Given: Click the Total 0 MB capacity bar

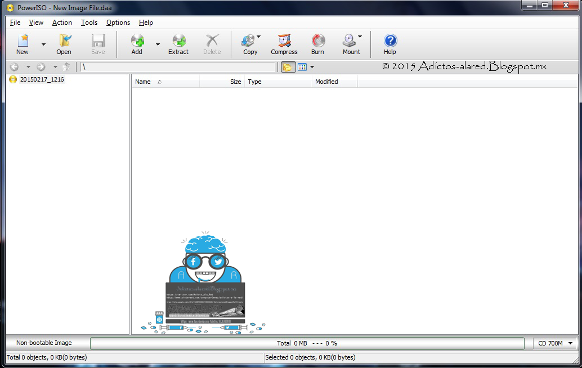Looking at the screenshot, I should click(x=307, y=343).
